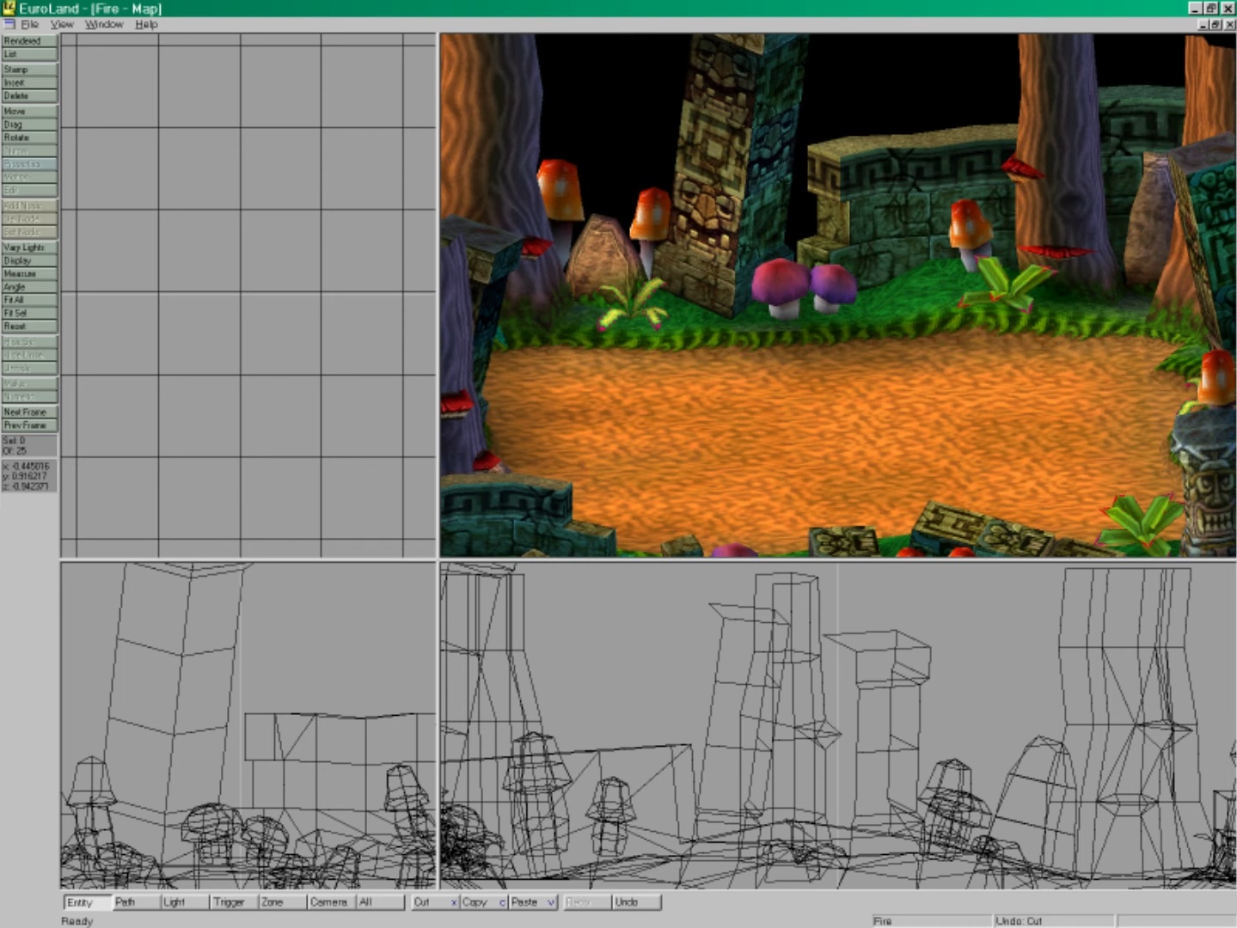Click the Reset button
Viewport: 1237px width, 928px height.
click(29, 327)
